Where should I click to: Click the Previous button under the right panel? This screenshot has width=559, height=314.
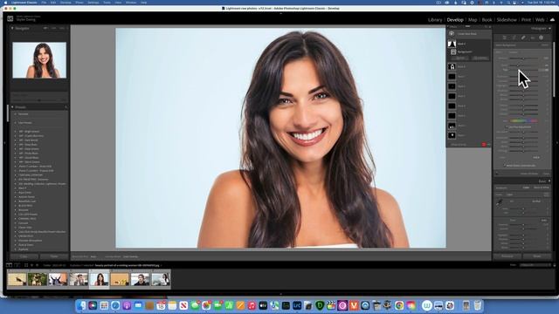507,256
